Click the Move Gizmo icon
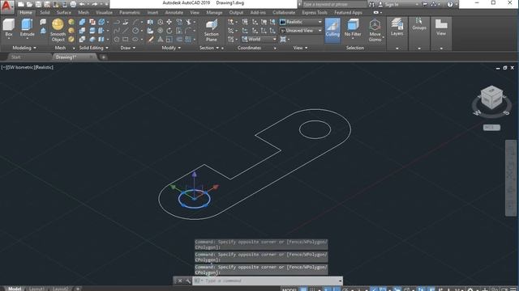This screenshot has height=291, width=519. pos(375,31)
